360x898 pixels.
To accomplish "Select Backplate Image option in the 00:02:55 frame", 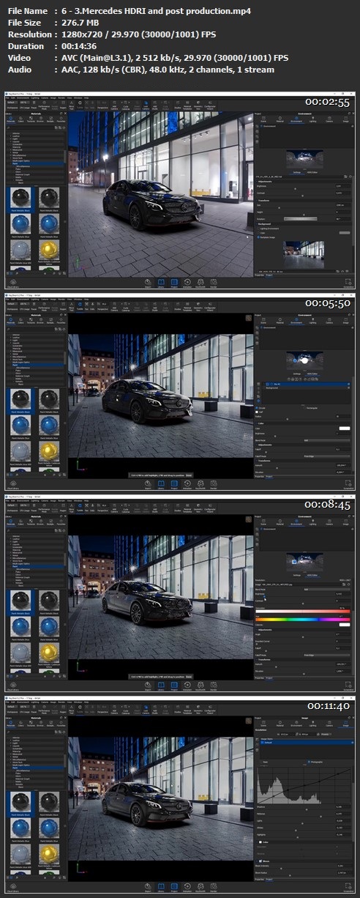I will (x=266, y=237).
